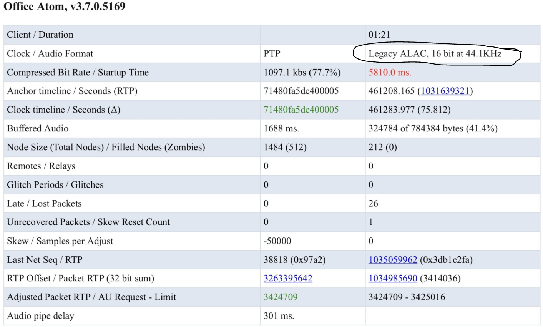Select the AU request range '3424709 - 3425016'
This screenshot has height=327, width=543.
click(x=407, y=297)
